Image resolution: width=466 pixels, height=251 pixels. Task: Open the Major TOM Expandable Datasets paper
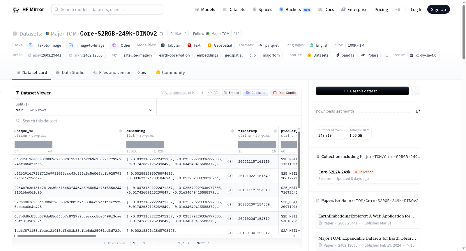pyautogui.click(x=368, y=241)
